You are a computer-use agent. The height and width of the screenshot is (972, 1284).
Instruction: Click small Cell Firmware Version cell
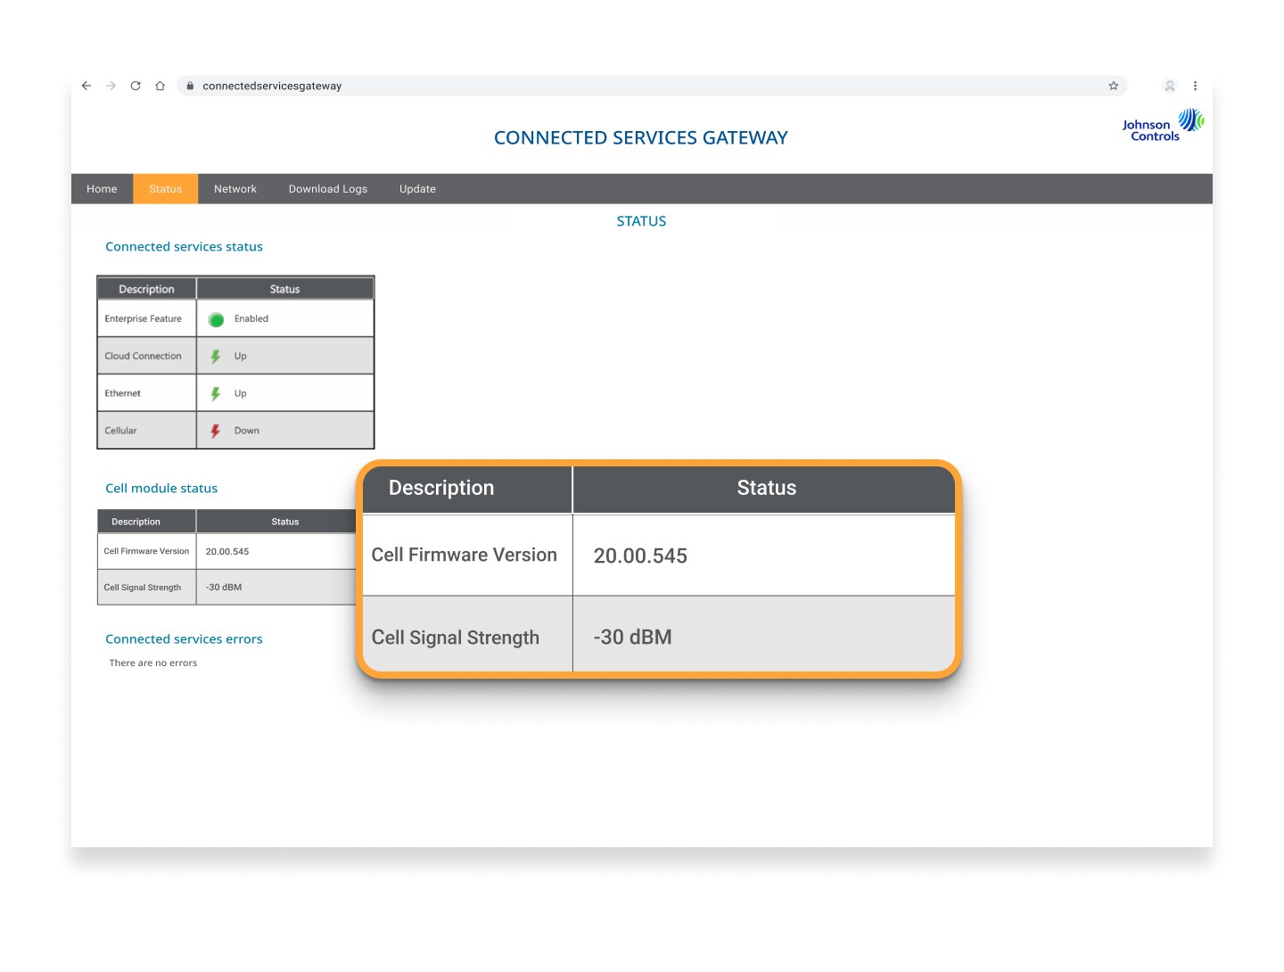[147, 551]
